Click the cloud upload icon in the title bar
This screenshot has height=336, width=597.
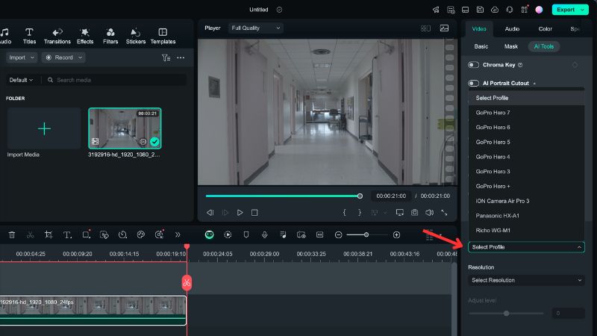[x=495, y=10]
